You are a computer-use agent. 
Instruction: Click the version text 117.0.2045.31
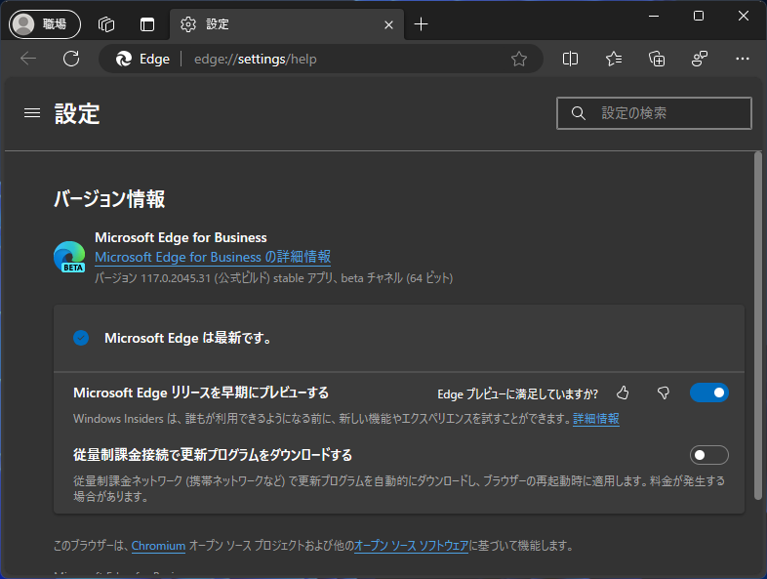point(175,278)
